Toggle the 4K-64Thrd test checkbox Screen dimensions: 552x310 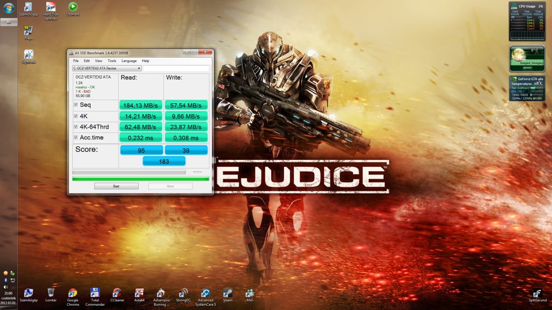75,127
